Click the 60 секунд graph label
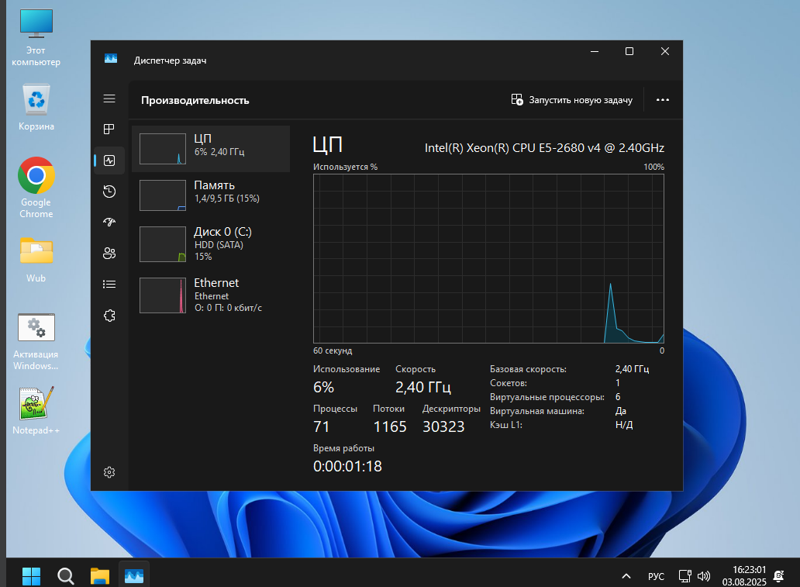800x587 pixels. tap(333, 350)
